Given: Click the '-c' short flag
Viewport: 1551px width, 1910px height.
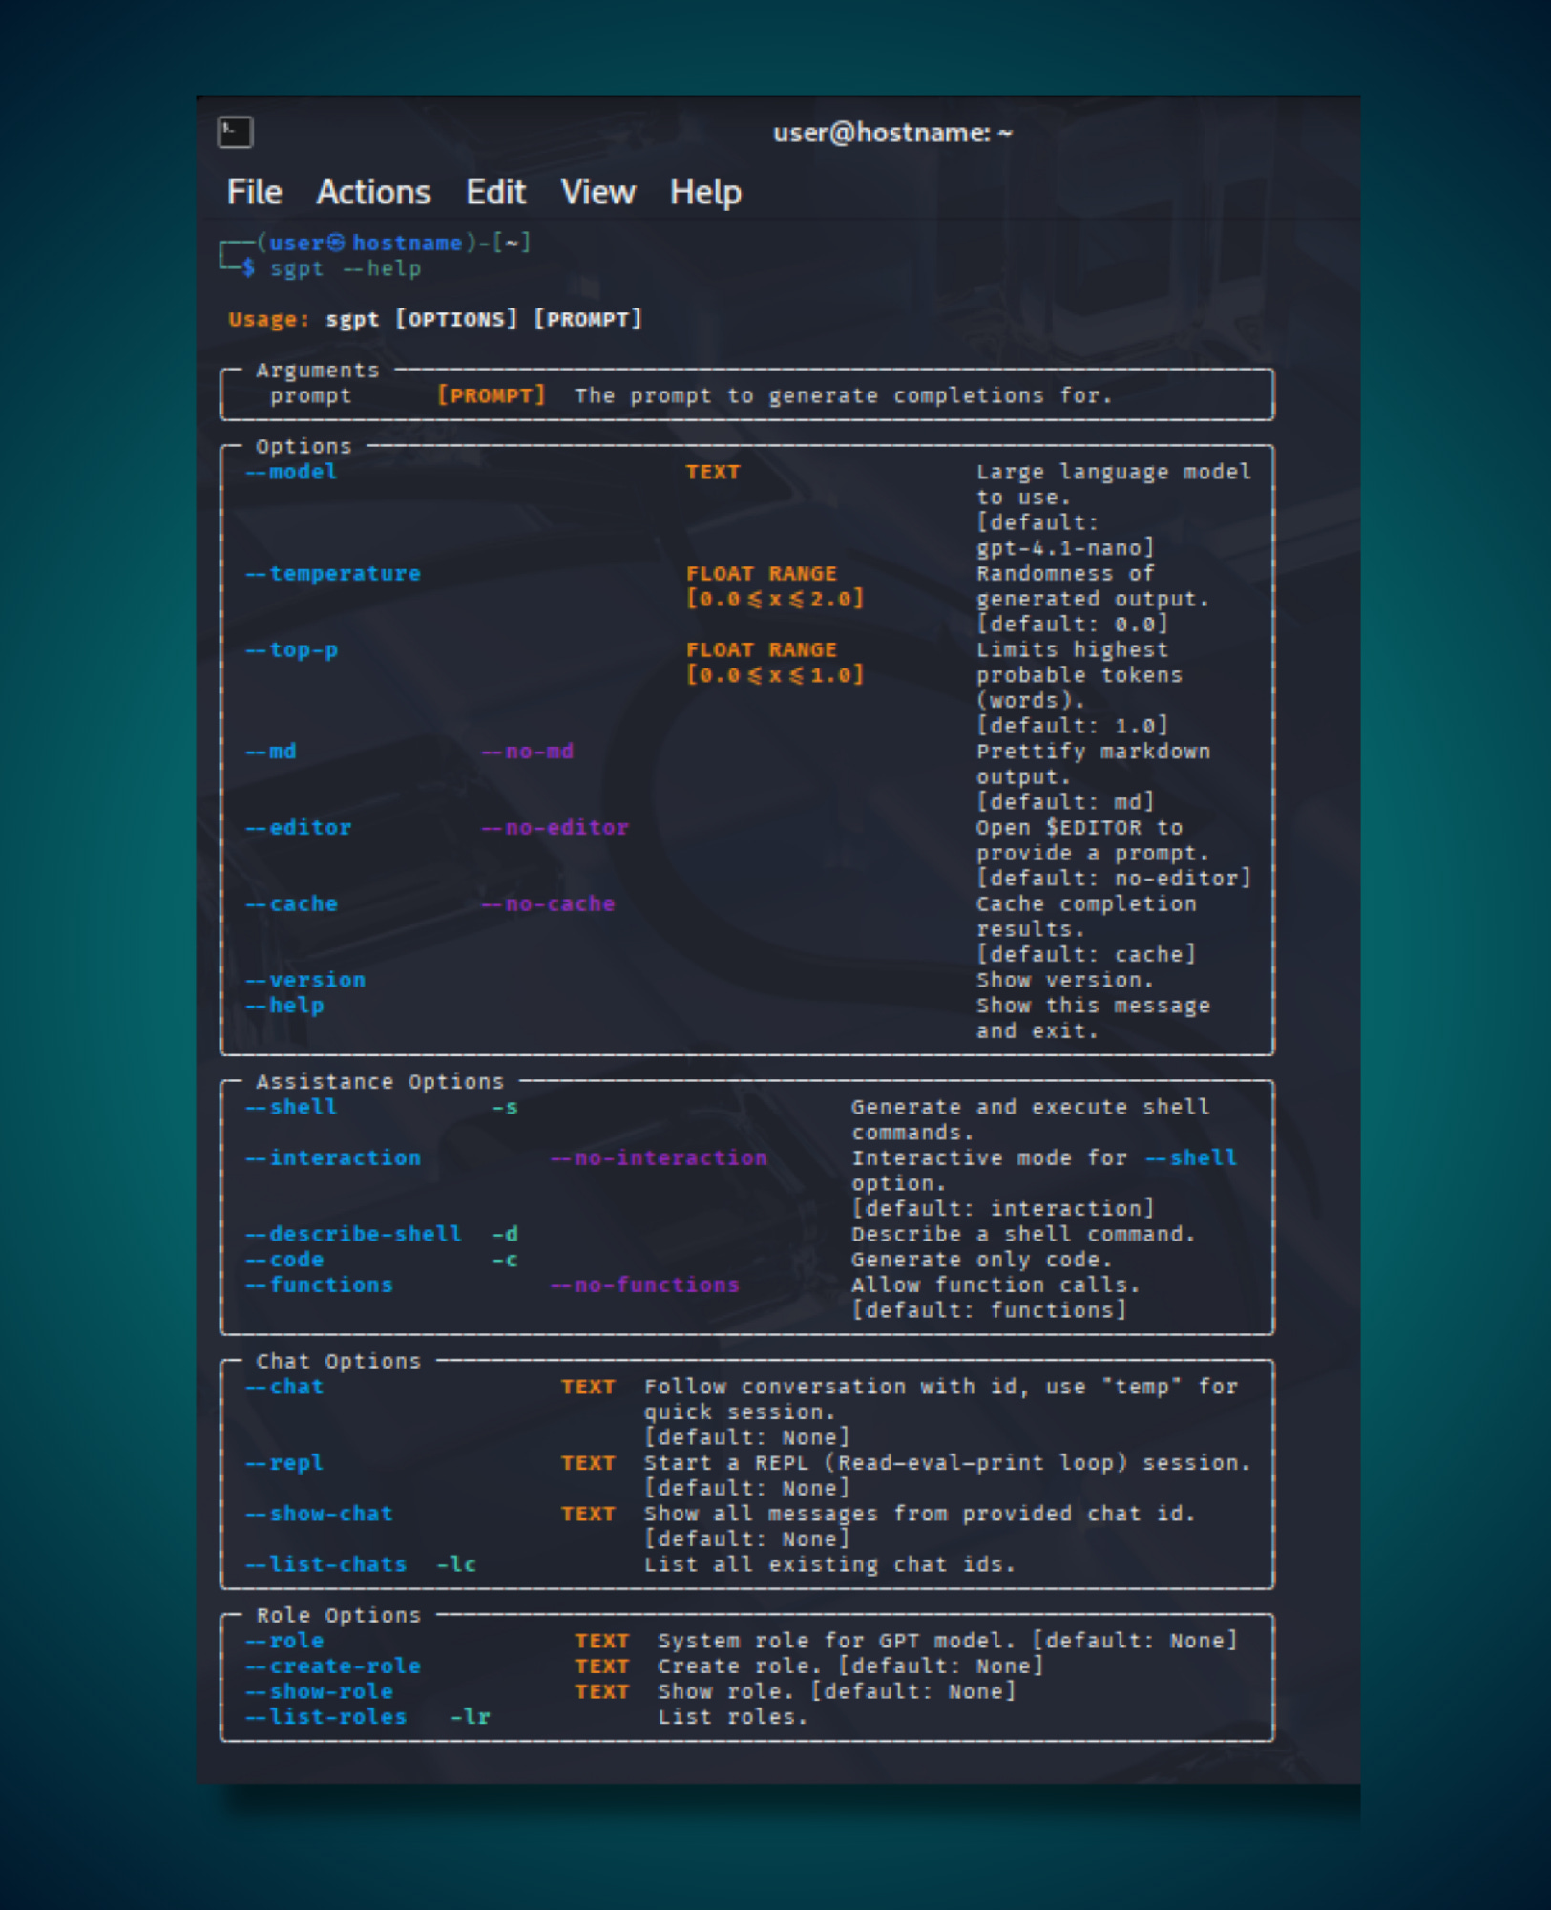Looking at the screenshot, I should pos(505,1261).
